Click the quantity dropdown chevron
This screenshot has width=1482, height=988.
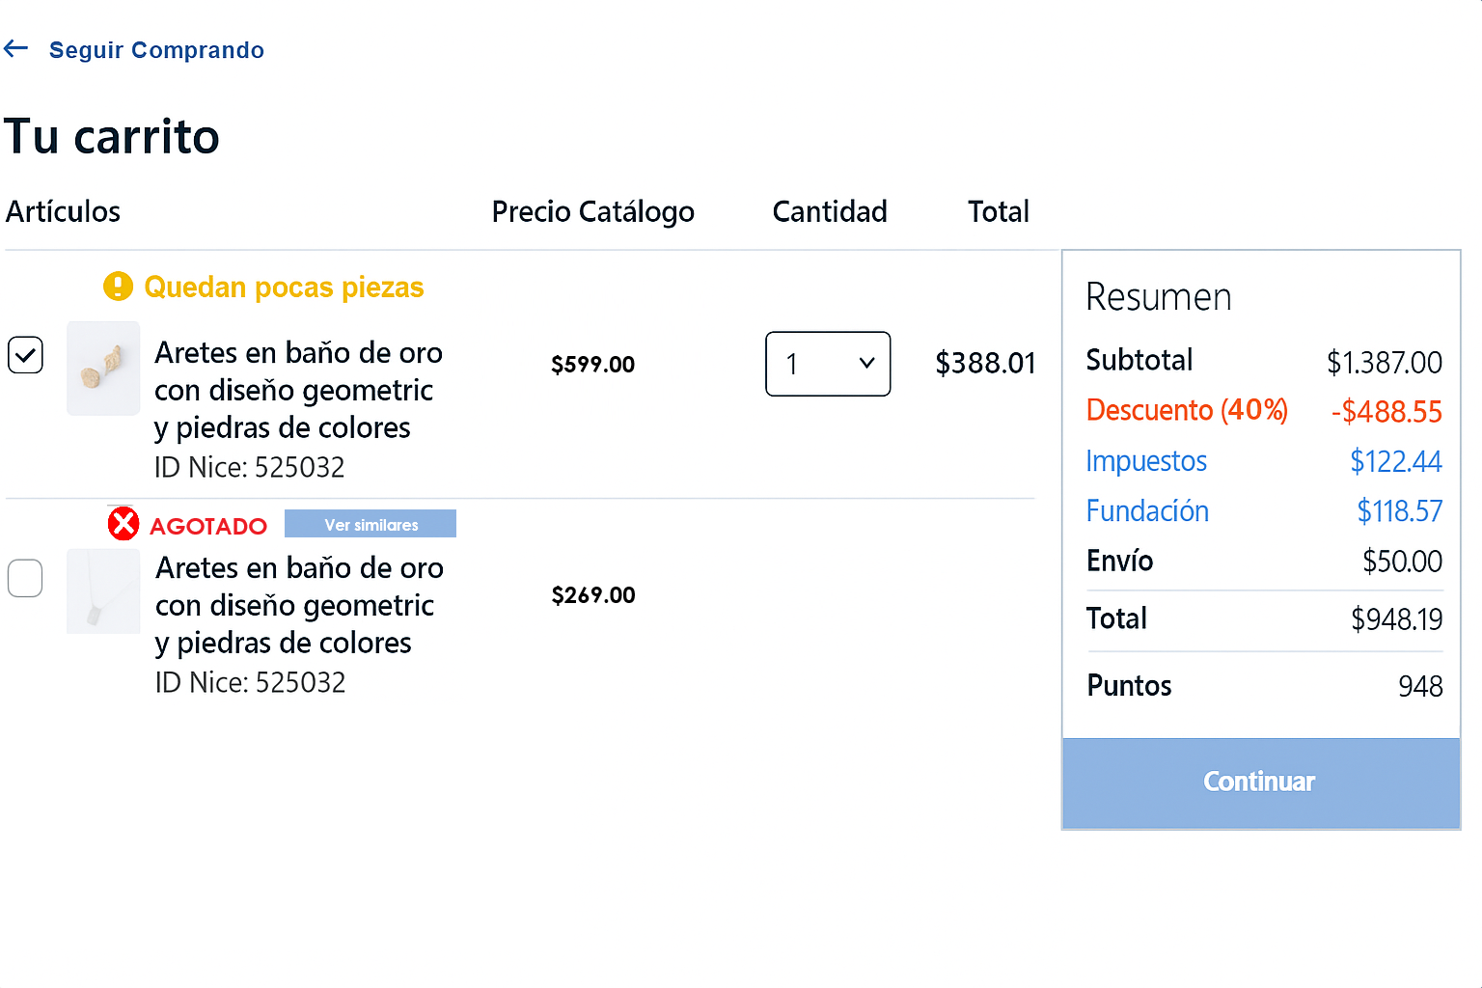click(865, 364)
